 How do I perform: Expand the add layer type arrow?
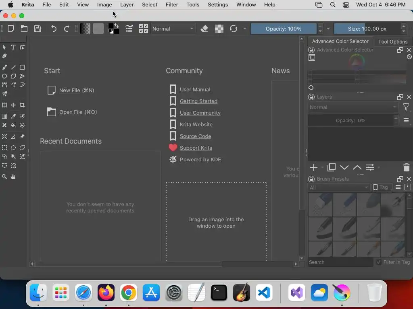[322, 167]
